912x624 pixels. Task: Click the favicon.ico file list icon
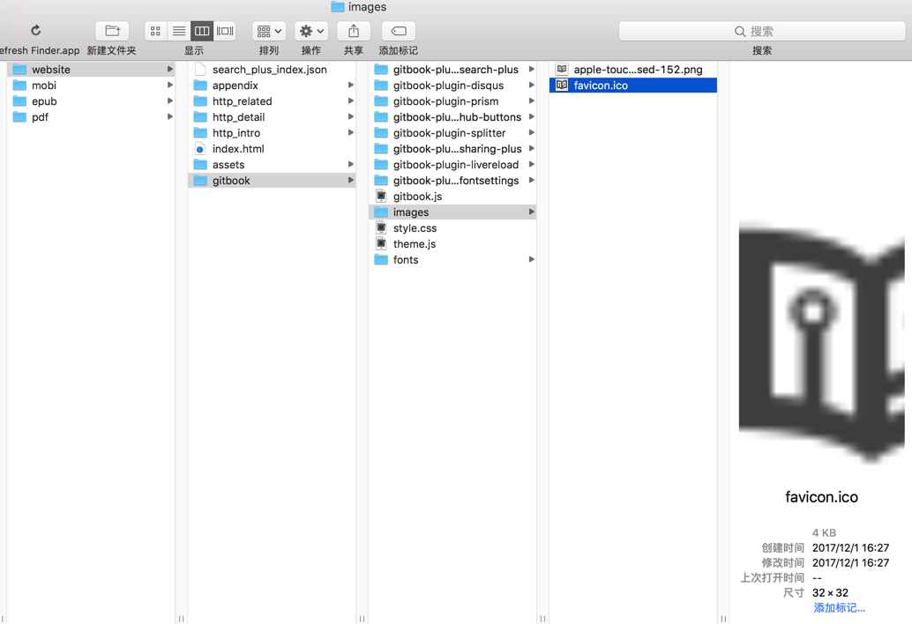(561, 85)
